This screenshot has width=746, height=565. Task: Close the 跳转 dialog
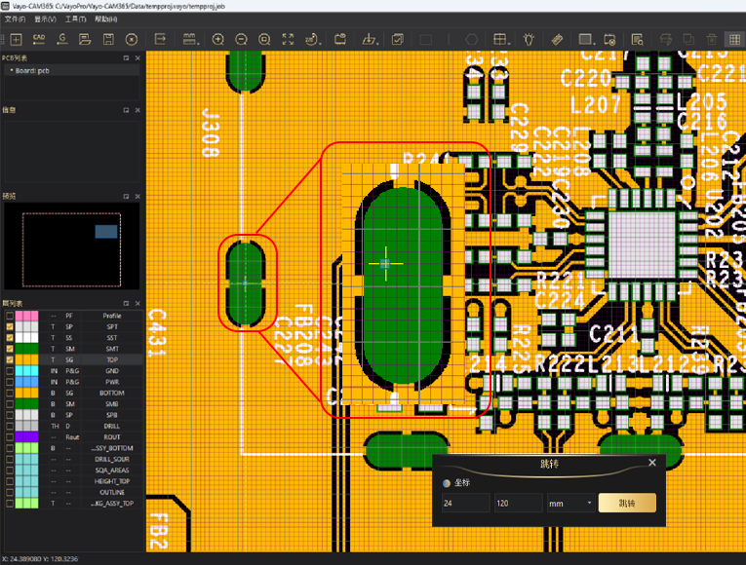click(652, 463)
